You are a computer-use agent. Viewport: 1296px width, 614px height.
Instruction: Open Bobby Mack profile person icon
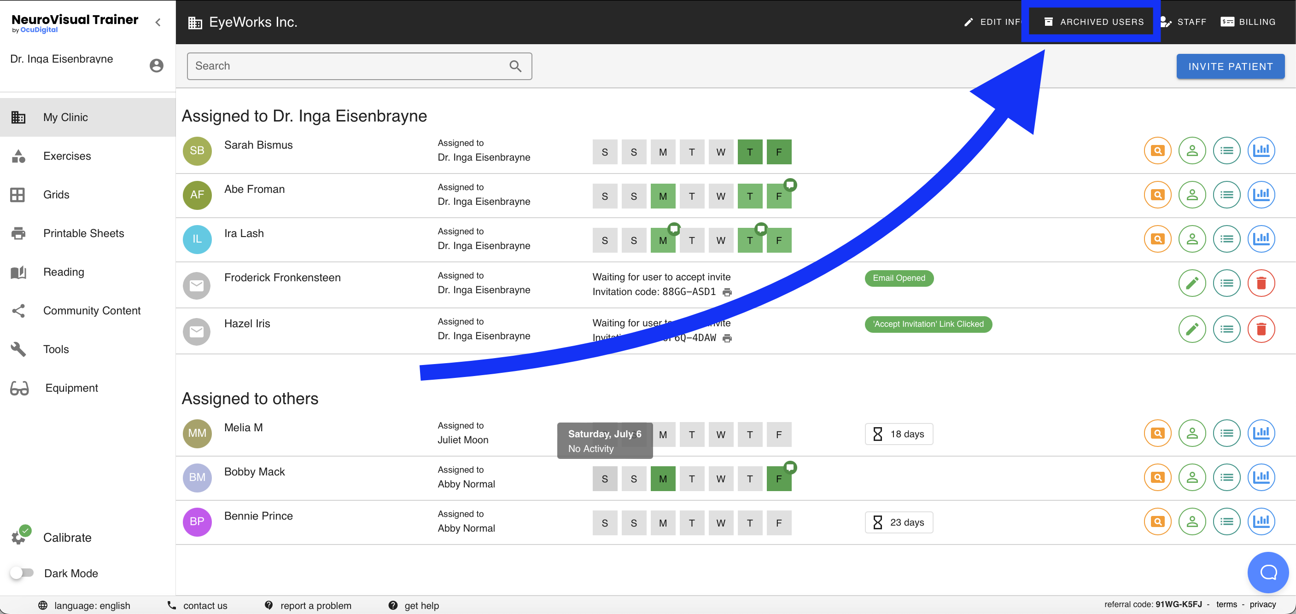1192,477
